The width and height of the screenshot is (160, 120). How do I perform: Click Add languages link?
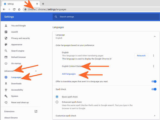[x=69, y=74]
